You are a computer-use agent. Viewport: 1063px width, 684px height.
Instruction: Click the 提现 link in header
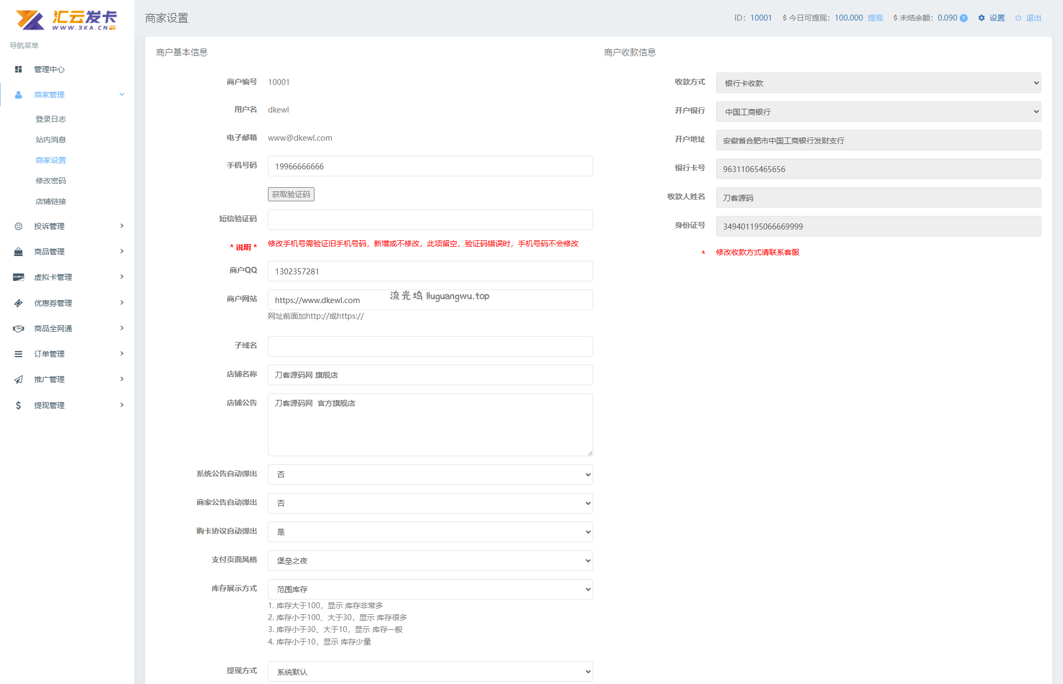point(875,18)
